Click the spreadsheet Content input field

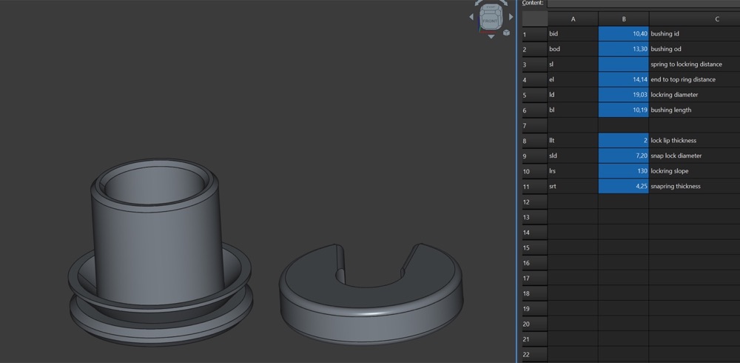click(x=643, y=3)
